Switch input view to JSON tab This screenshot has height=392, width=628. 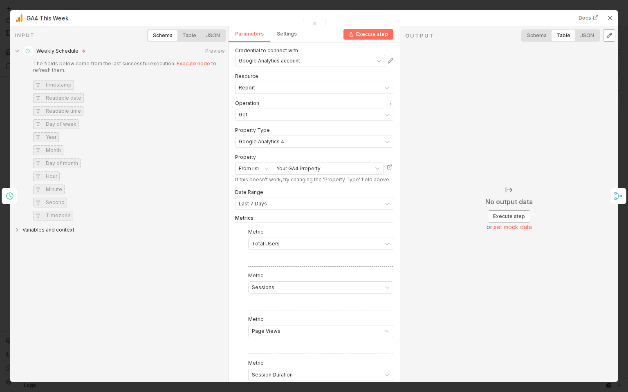213,35
